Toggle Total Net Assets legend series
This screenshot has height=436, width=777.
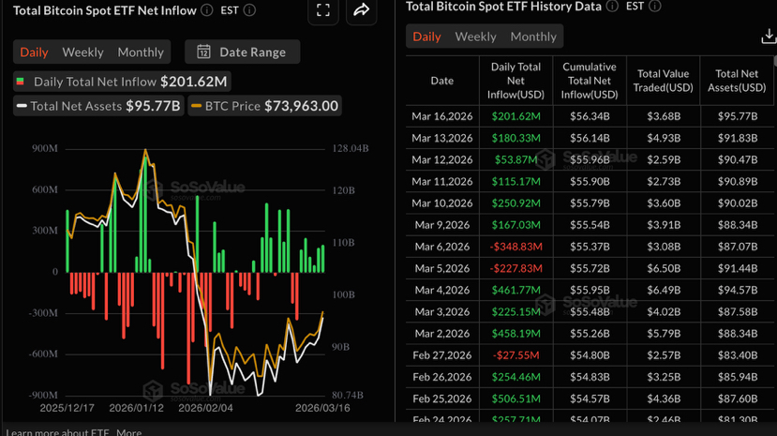click(x=98, y=106)
